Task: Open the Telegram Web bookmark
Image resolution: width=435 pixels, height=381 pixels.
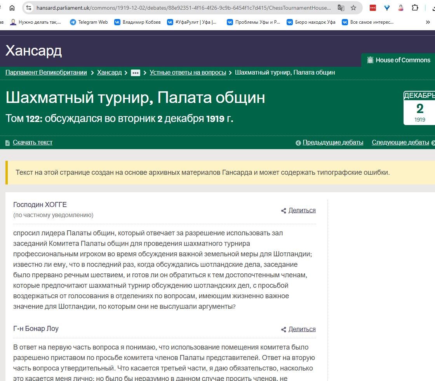Action: point(89,22)
